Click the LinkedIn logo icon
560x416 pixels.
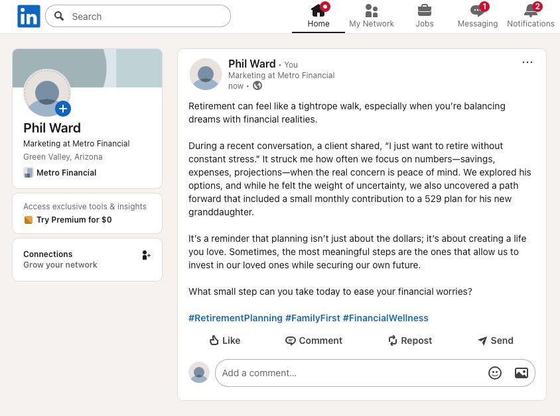(x=29, y=16)
